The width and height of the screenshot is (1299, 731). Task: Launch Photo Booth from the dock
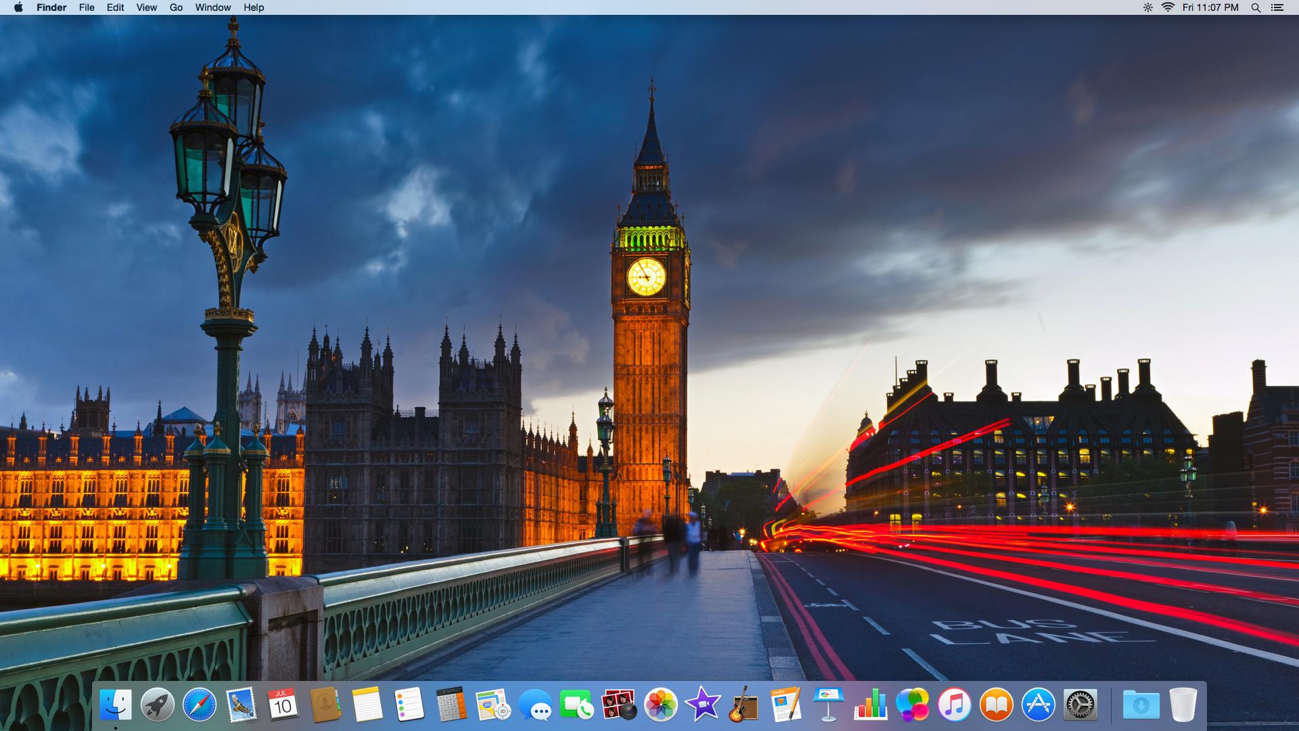click(618, 705)
